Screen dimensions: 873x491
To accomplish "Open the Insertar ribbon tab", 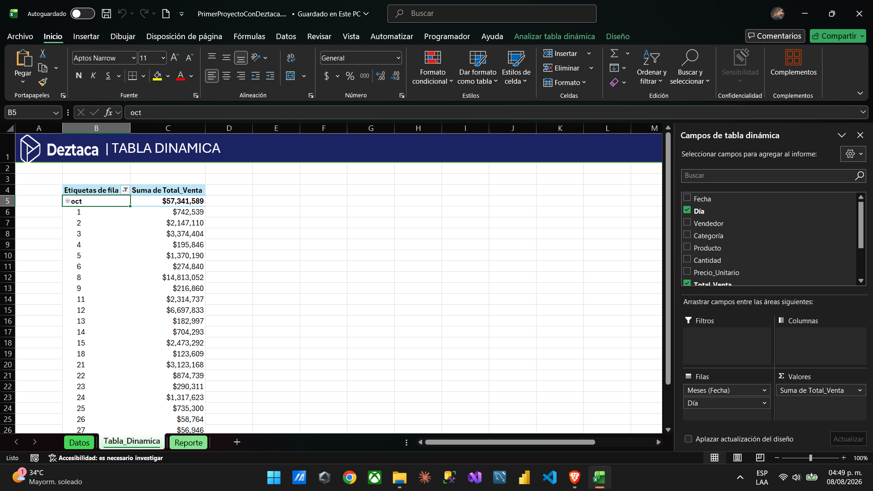I will tap(86, 36).
